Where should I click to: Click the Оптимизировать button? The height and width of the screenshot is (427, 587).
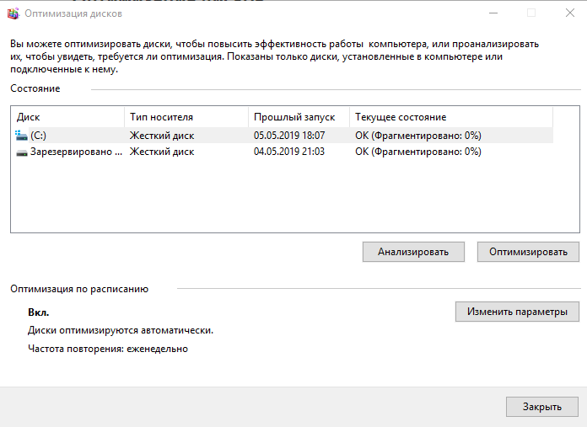point(528,252)
